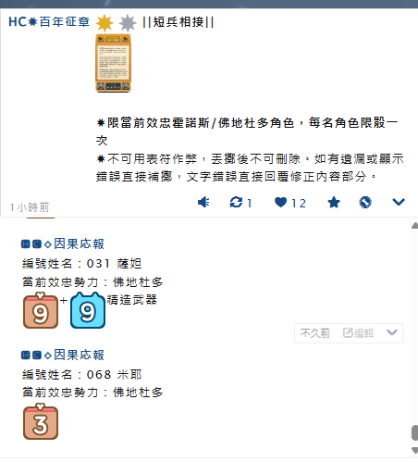Click the gold star emoticon in title
This screenshot has width=418, height=462.
104,23
